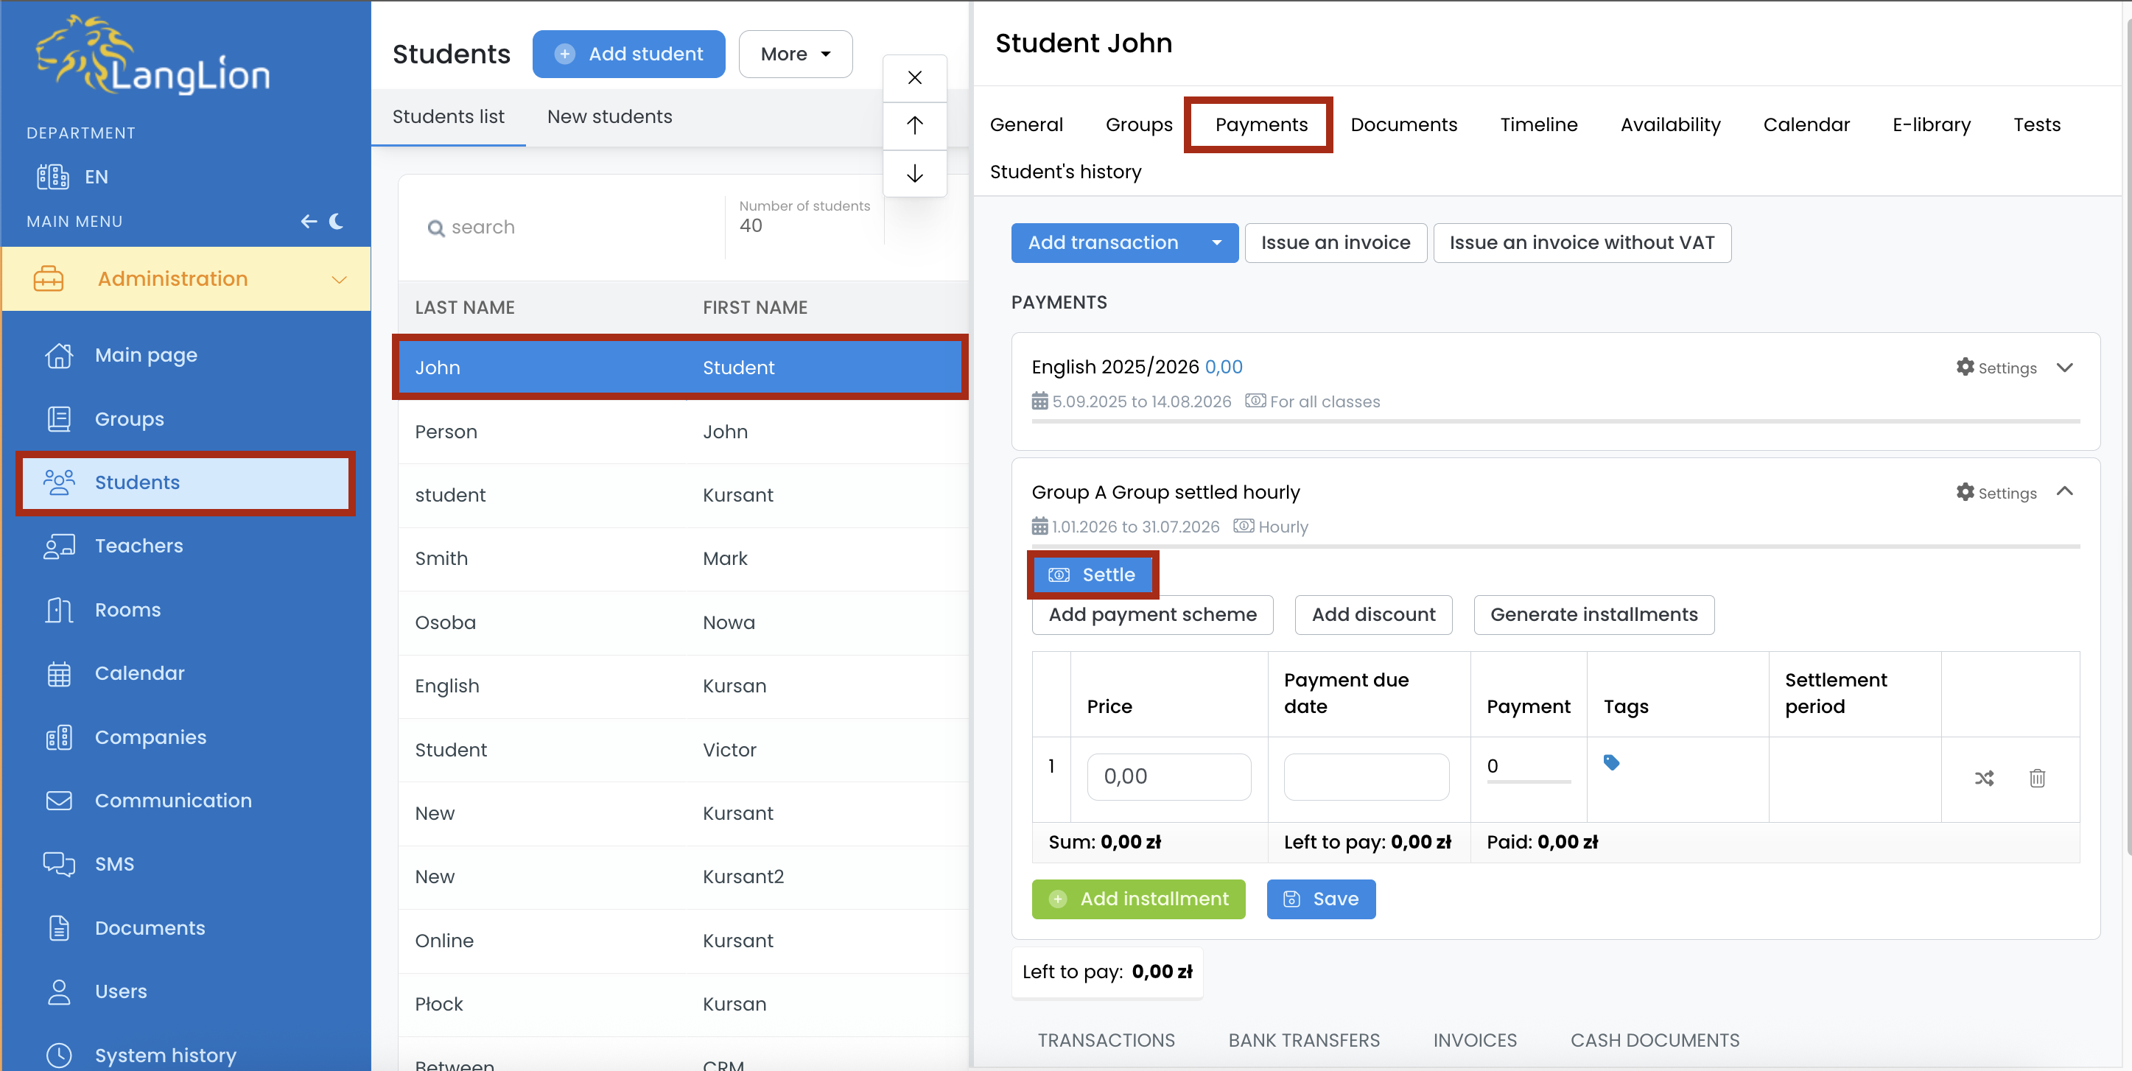
Task: Click the delete installment trash icon
Action: [x=2037, y=778]
